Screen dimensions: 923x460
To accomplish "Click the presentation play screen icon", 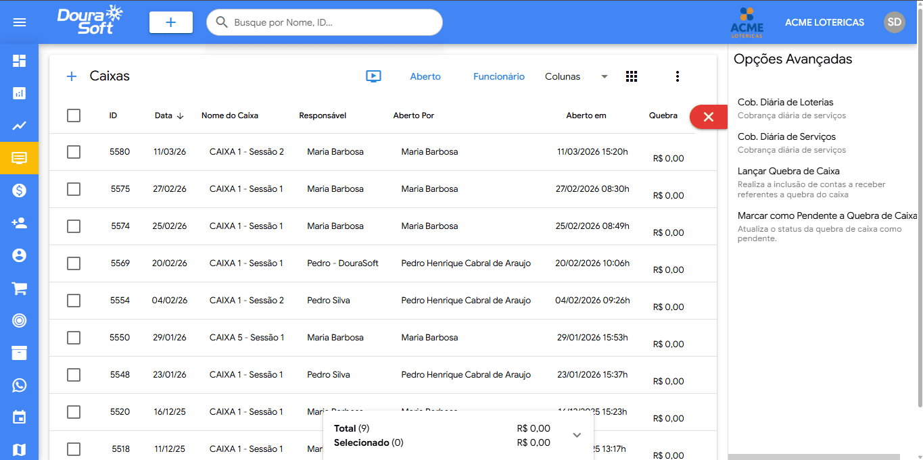I will [x=373, y=76].
